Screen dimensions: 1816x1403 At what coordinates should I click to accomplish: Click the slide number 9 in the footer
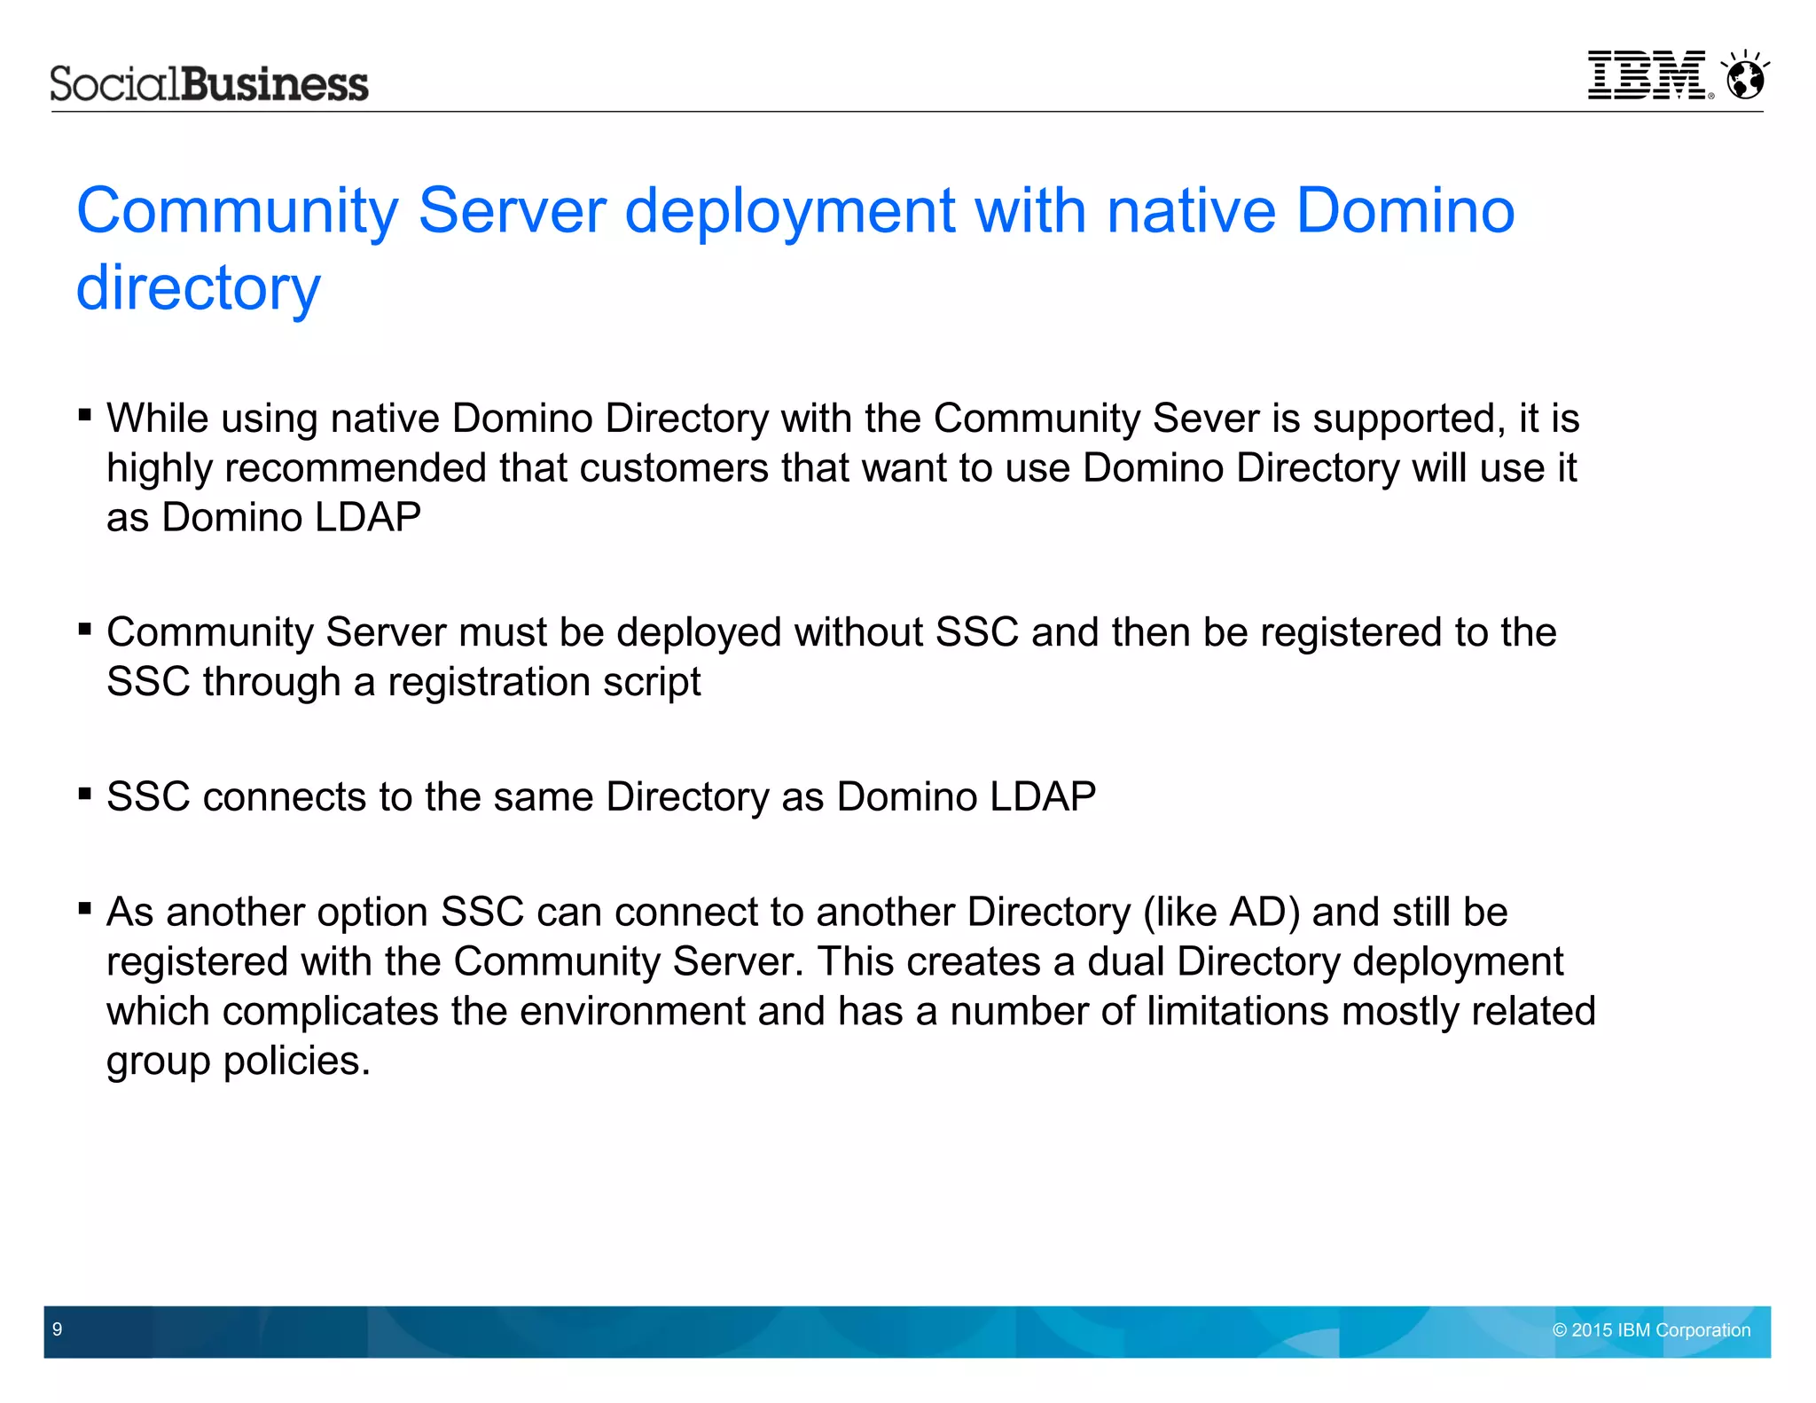58,1329
